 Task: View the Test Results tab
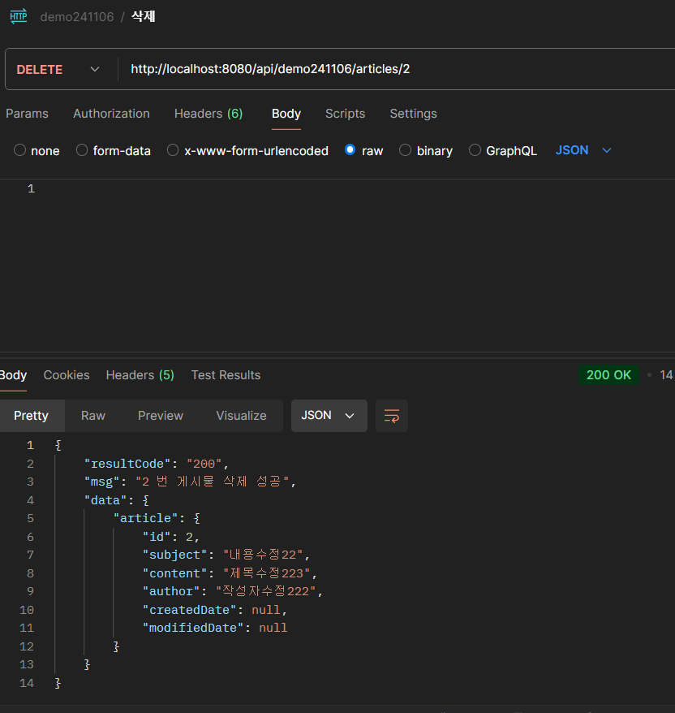click(226, 375)
